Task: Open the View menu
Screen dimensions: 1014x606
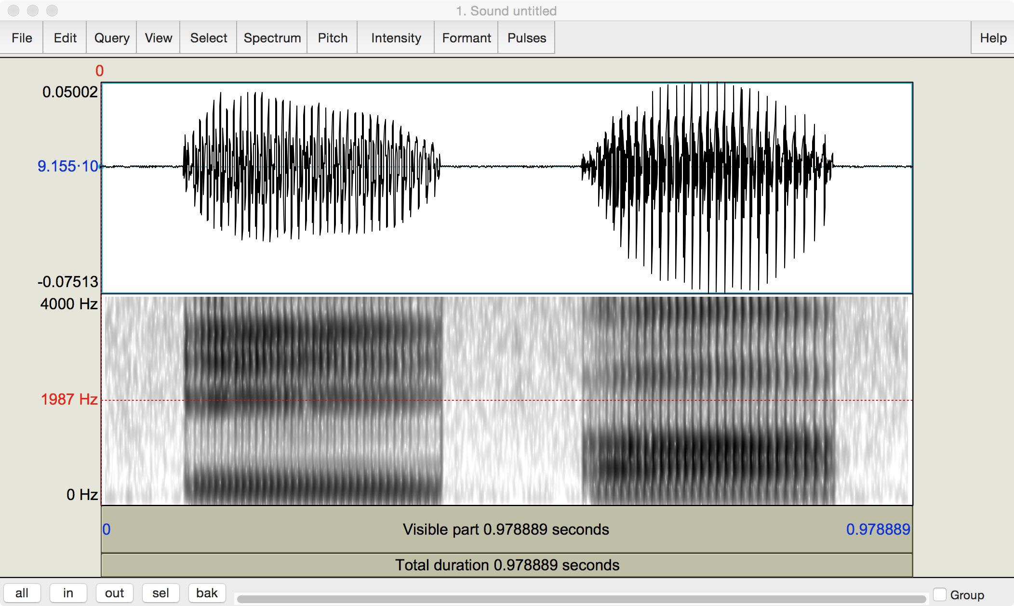Action: click(x=159, y=38)
